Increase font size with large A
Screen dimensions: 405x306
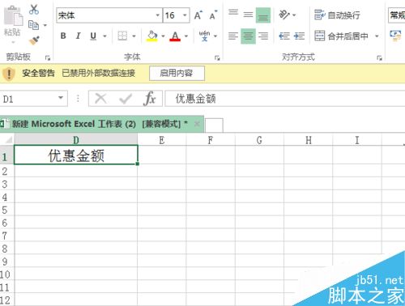point(198,15)
